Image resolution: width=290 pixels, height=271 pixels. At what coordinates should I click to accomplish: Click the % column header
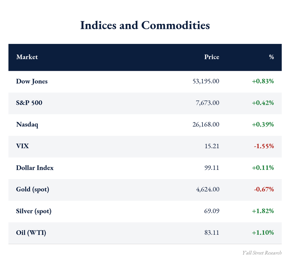coord(271,57)
